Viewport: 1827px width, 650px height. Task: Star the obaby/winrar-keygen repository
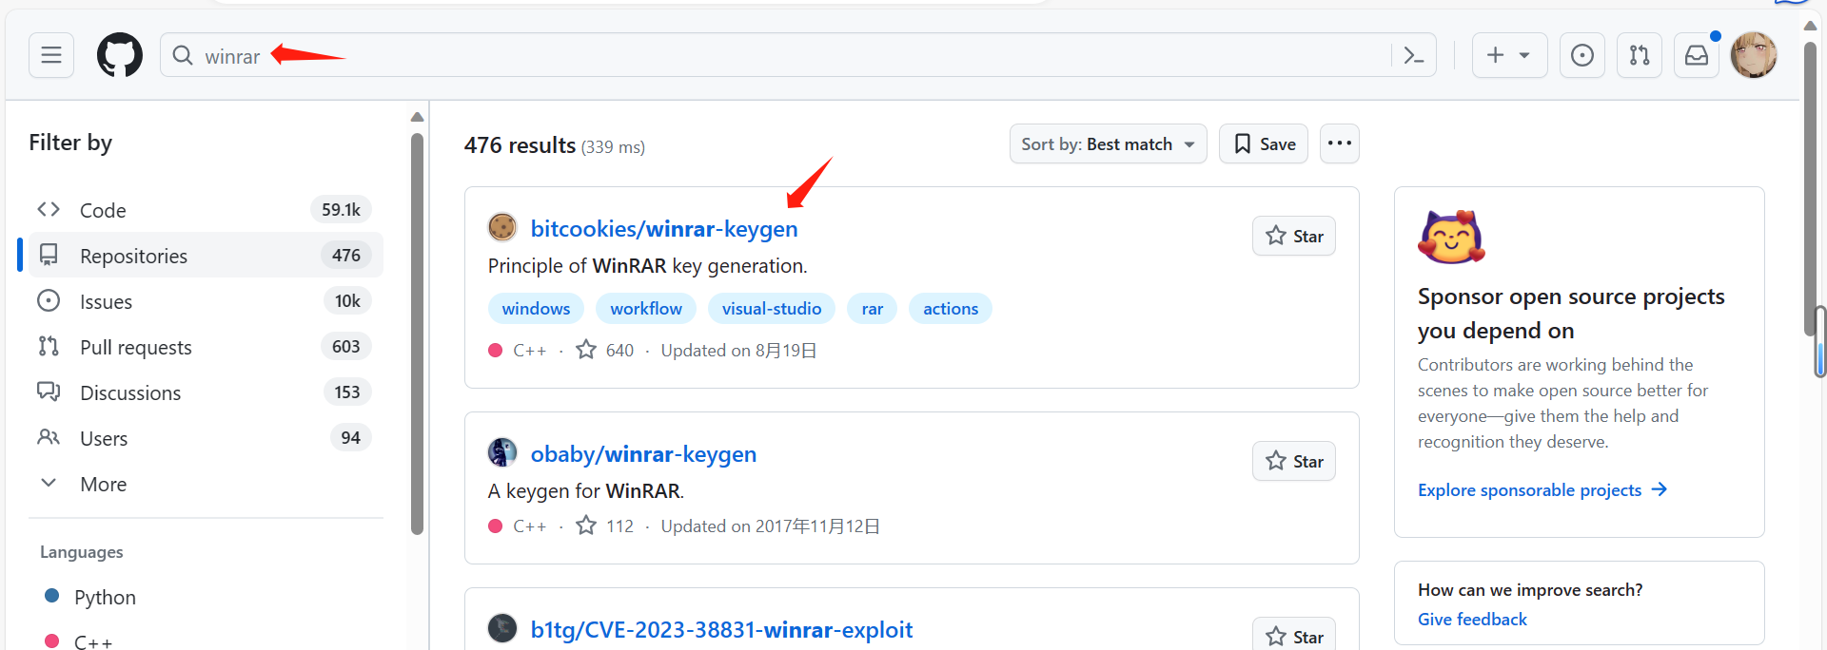[1293, 462]
